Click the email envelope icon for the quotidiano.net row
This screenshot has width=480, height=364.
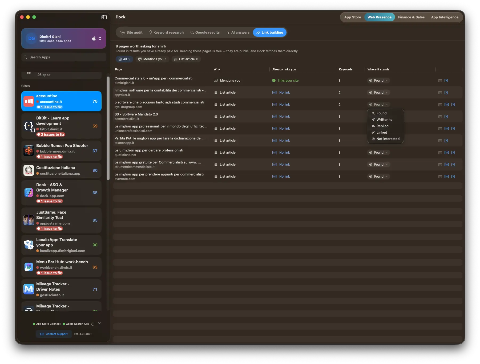(447, 153)
